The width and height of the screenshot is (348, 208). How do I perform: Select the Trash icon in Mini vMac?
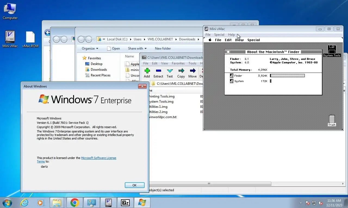tap(332, 121)
